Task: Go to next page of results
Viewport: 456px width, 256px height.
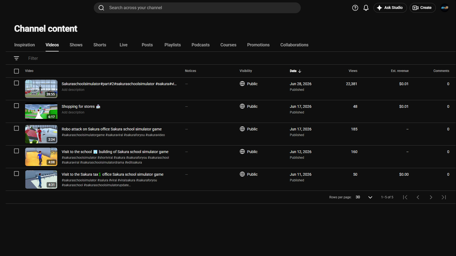Action: 431,197
